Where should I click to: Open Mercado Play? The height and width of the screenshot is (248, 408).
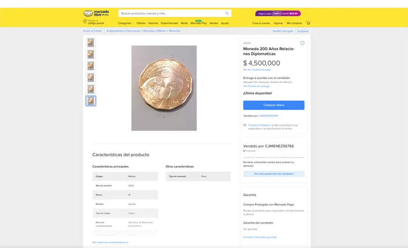(x=198, y=23)
